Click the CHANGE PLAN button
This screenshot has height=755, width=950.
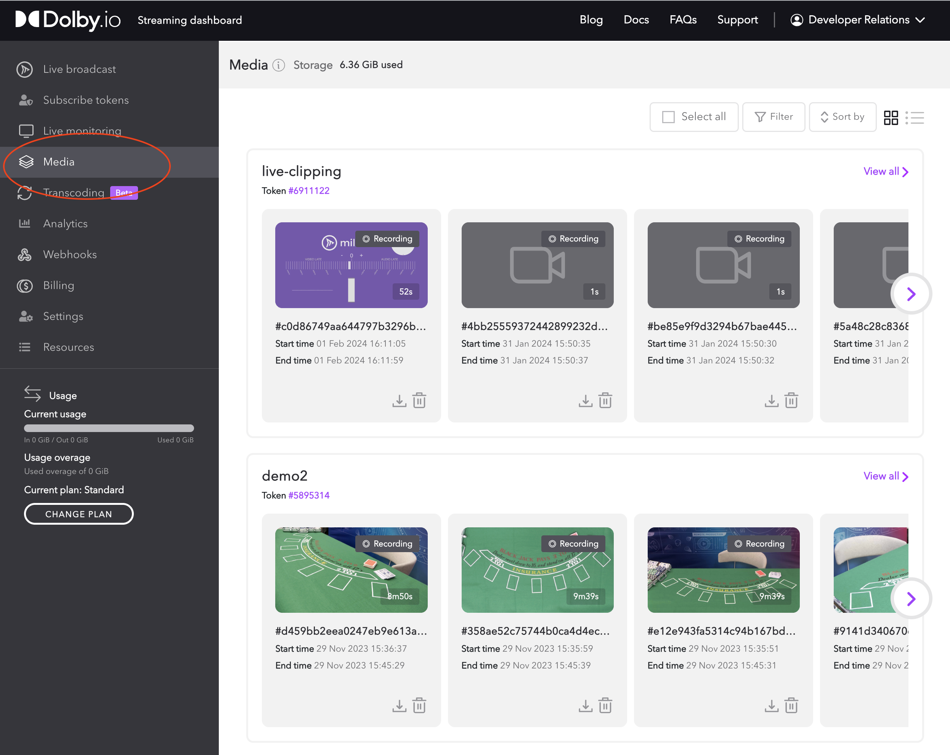tap(79, 514)
